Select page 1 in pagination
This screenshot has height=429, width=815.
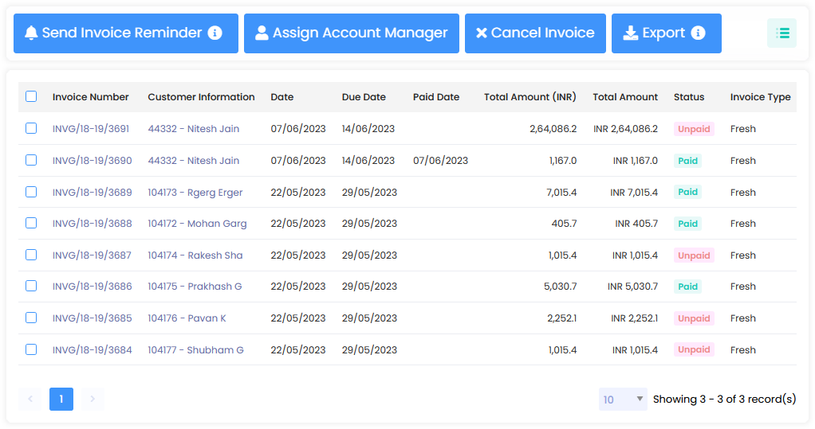(x=61, y=399)
